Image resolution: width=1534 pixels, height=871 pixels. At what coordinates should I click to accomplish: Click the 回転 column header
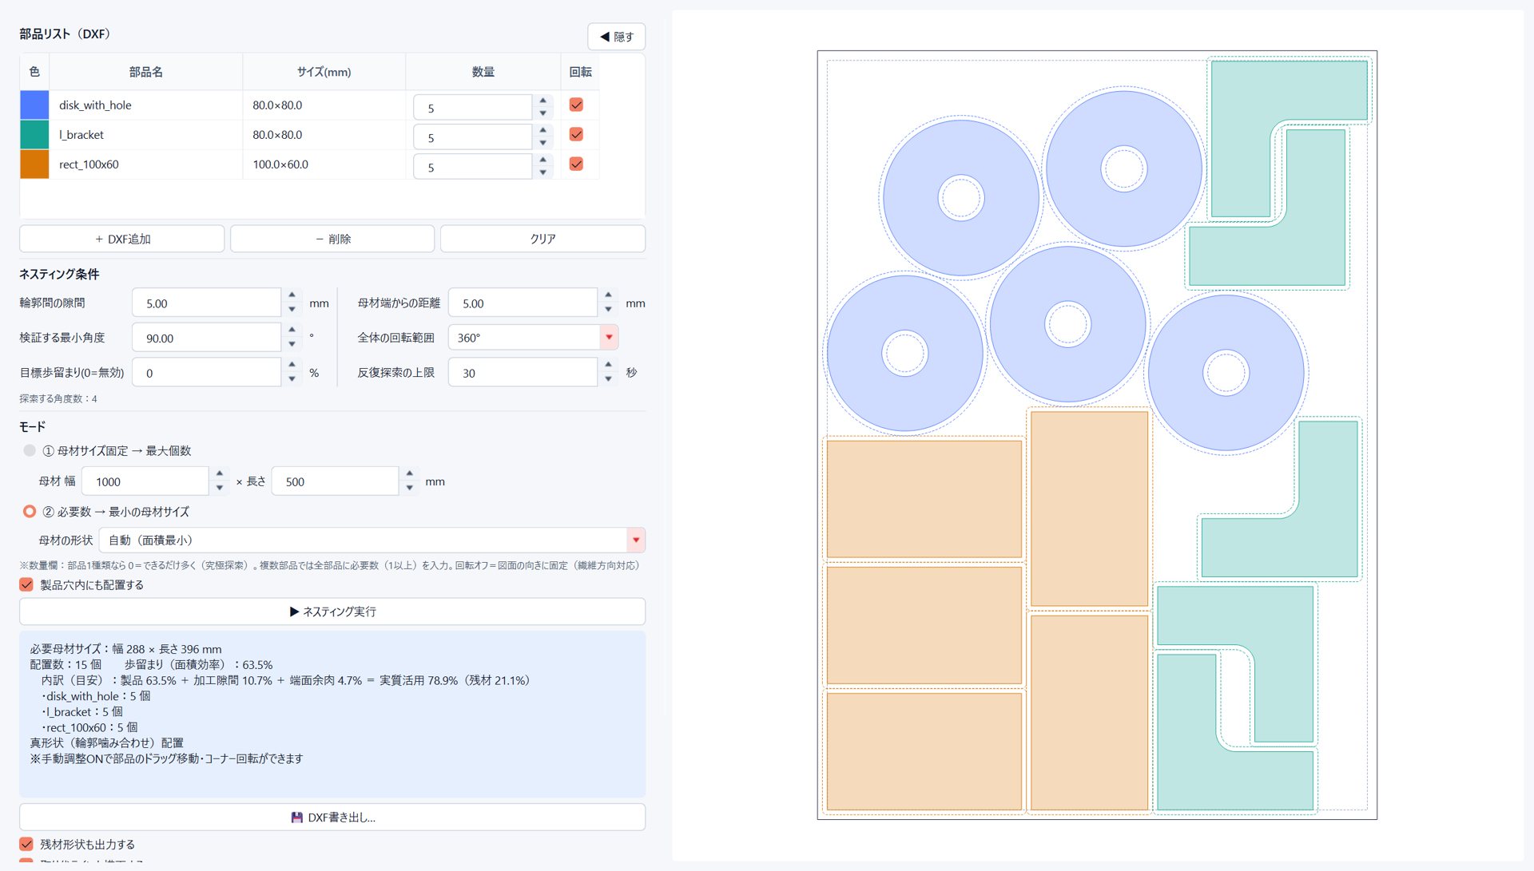click(581, 72)
